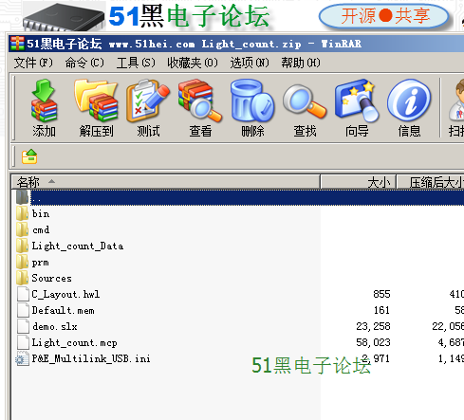This screenshot has height=420, width=464.
Task: Click the size value 855
Action: 381,294
